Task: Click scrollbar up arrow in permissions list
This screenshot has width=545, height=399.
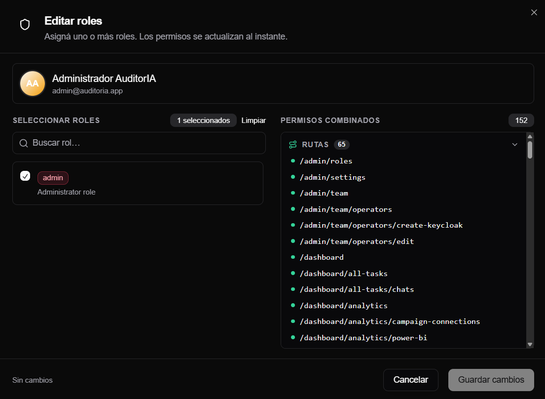Action: (530, 136)
